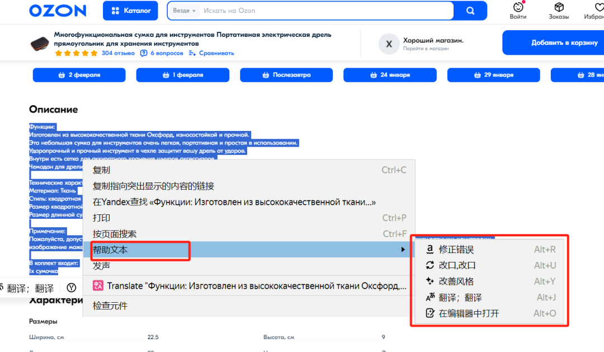This screenshot has height=352, width=604.
Task: Click the 修正错误 submenu item
Action: 489,250
